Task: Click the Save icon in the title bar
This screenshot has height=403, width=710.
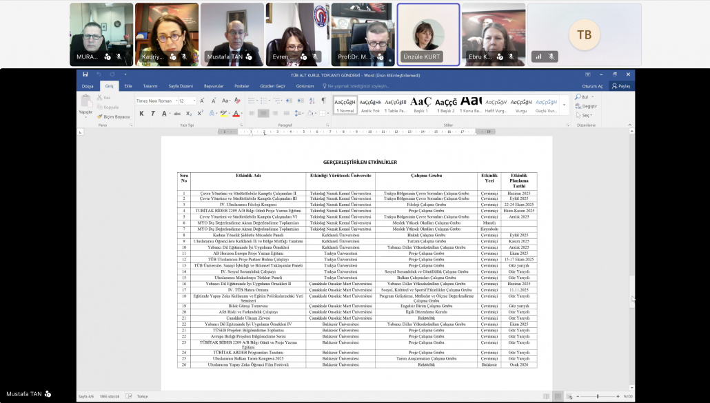Action: pyautogui.click(x=85, y=74)
